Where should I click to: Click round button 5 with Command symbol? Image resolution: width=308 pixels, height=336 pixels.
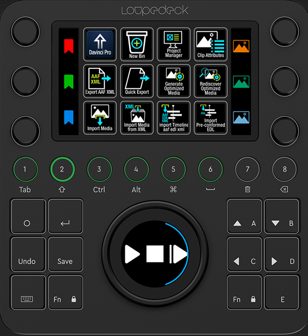tap(174, 170)
